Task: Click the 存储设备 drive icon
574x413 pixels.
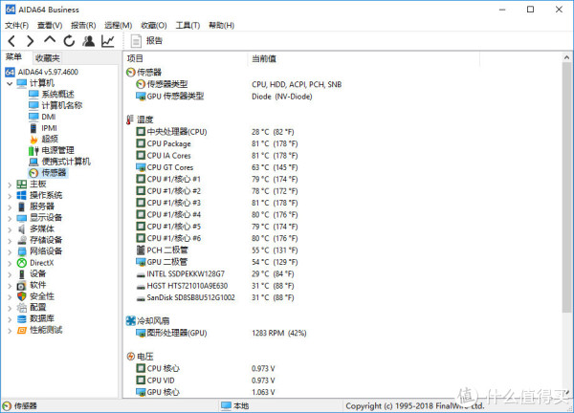Action: coord(22,240)
